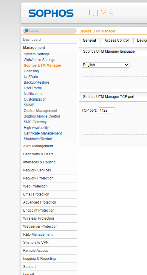This screenshot has height=275, width=147.
Task: Go to WebAdmin Settings
Action: point(39,60)
